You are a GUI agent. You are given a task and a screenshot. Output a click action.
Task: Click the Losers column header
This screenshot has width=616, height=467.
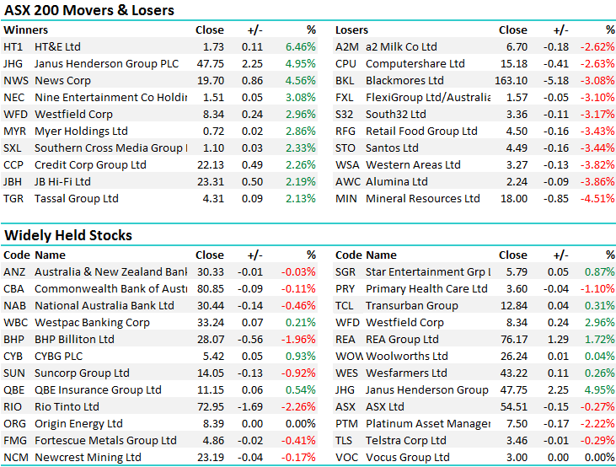(x=351, y=30)
